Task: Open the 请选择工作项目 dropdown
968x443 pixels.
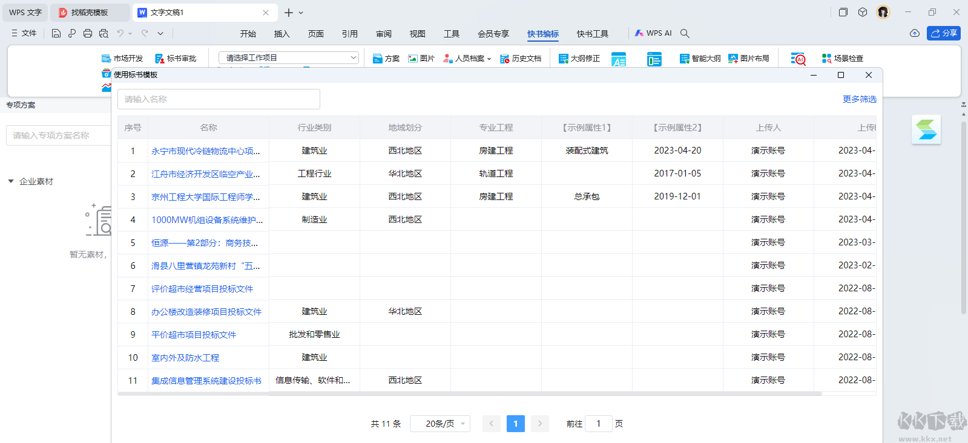Action: pyautogui.click(x=288, y=58)
